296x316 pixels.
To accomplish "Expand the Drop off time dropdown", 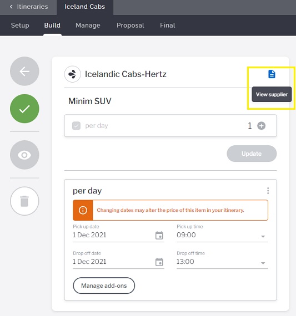I will tap(263, 263).
